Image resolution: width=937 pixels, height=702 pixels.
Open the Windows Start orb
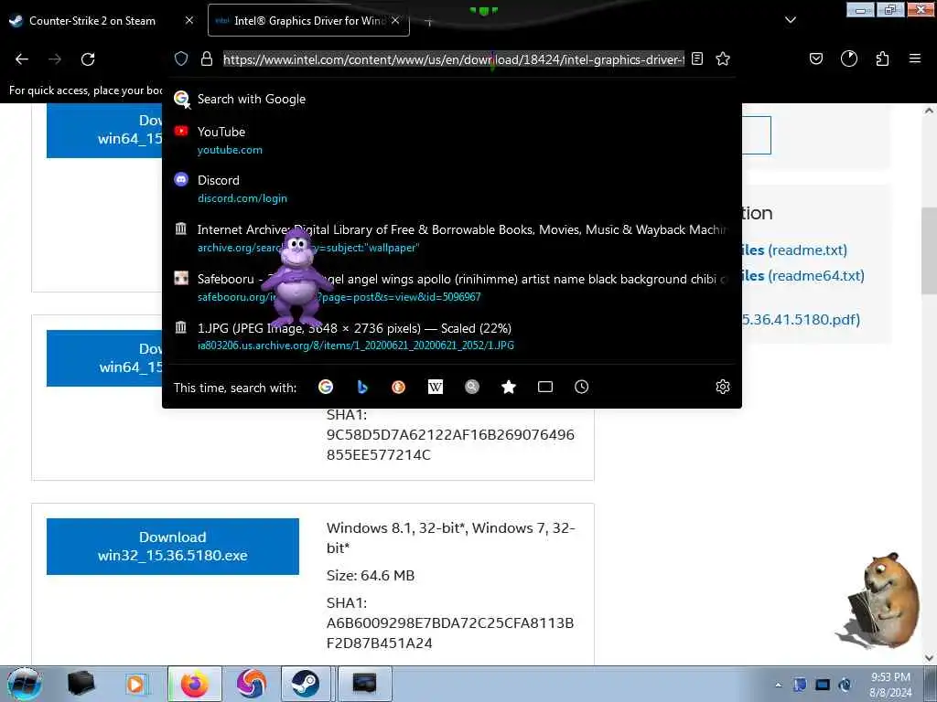tap(24, 684)
